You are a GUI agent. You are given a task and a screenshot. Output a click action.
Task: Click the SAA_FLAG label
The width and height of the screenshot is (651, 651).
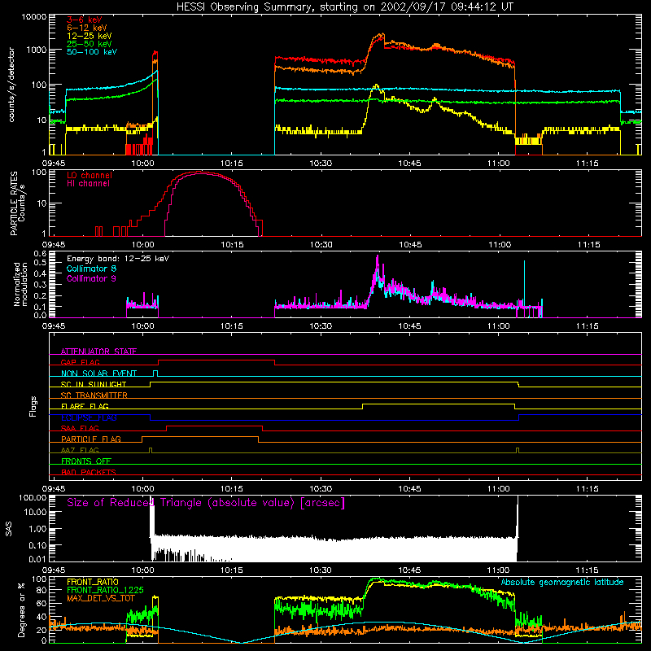coord(80,429)
